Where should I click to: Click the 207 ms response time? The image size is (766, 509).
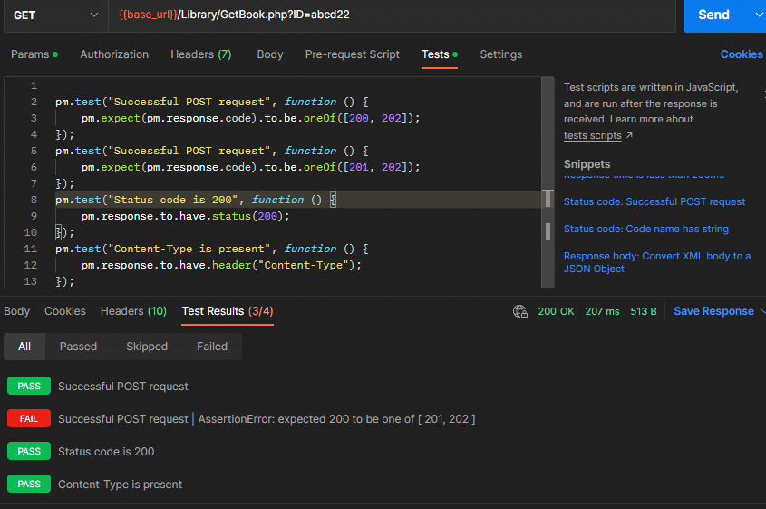tap(602, 311)
